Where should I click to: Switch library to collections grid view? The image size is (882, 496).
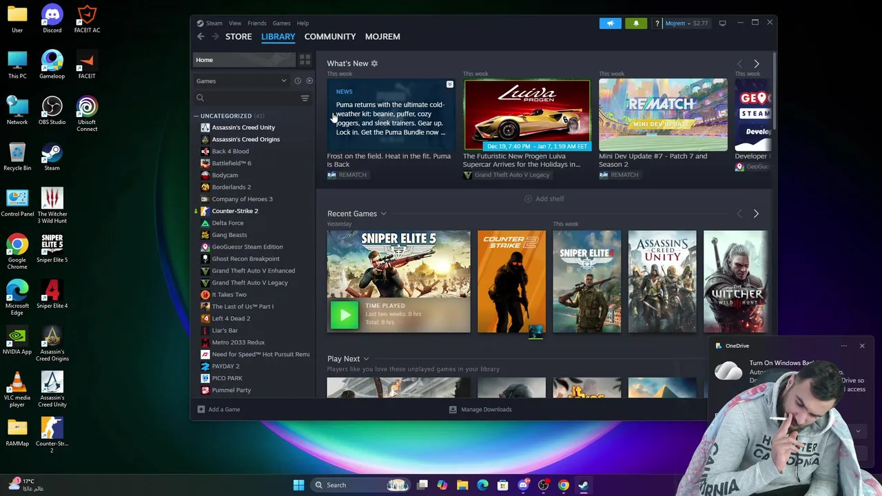point(305,60)
